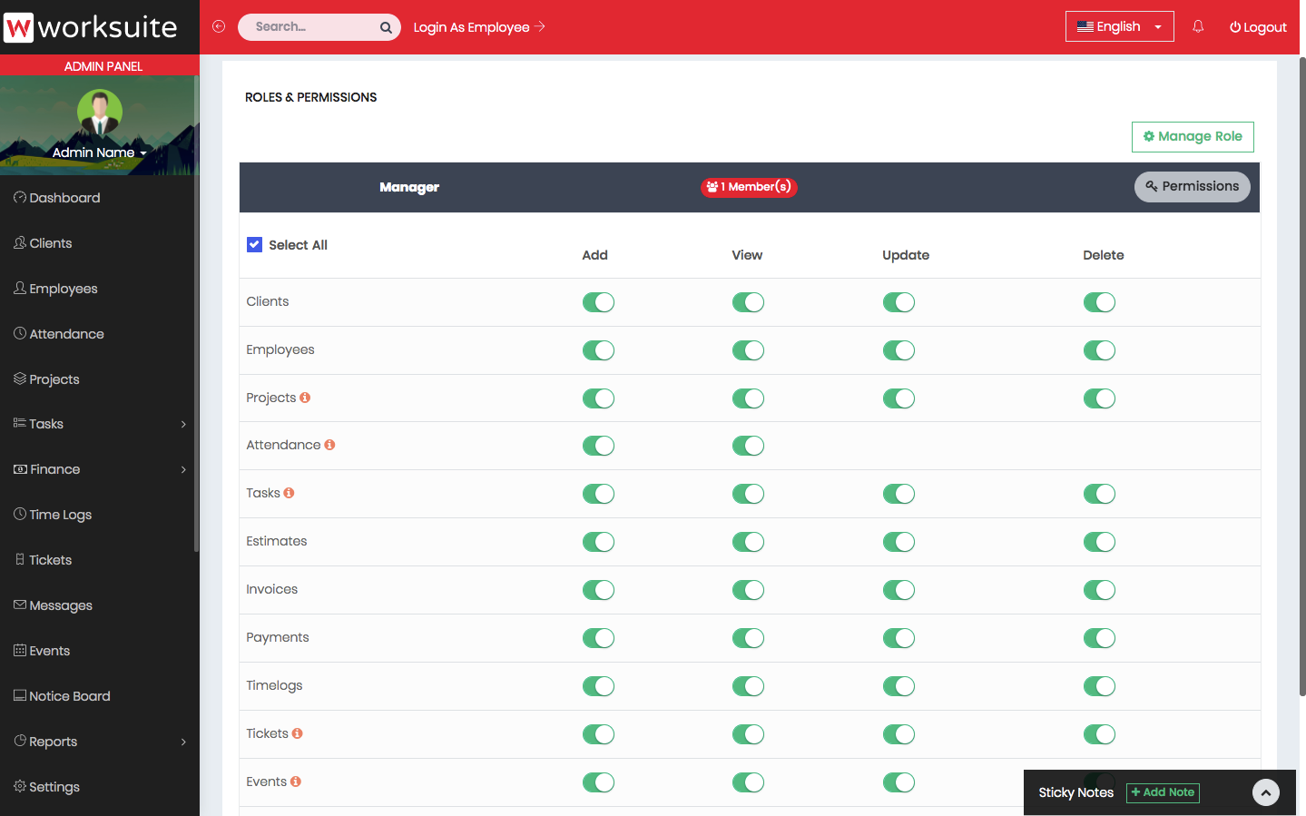Open the Admin Name profile dropdown

point(99,152)
